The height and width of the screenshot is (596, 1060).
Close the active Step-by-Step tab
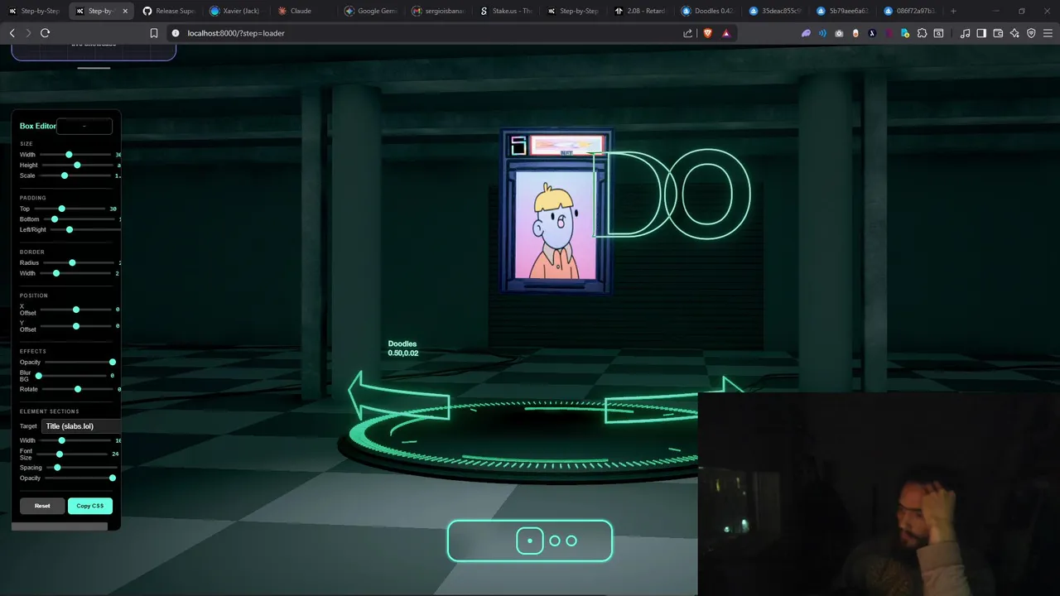point(125,11)
